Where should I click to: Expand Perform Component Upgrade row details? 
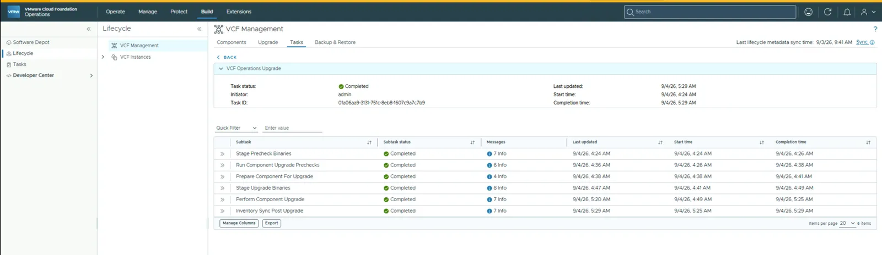[223, 199]
